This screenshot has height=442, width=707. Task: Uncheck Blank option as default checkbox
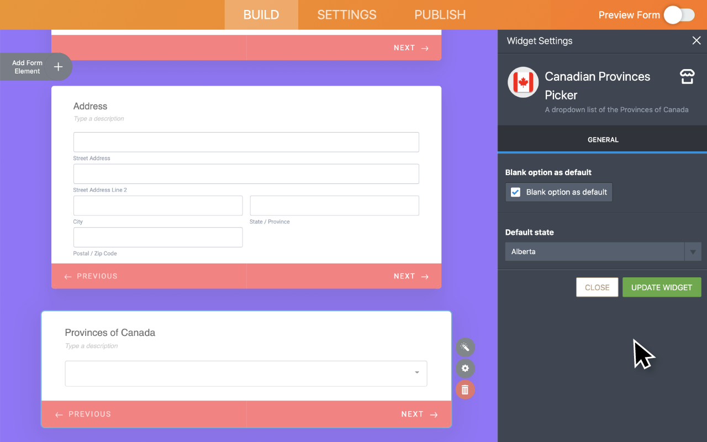515,192
